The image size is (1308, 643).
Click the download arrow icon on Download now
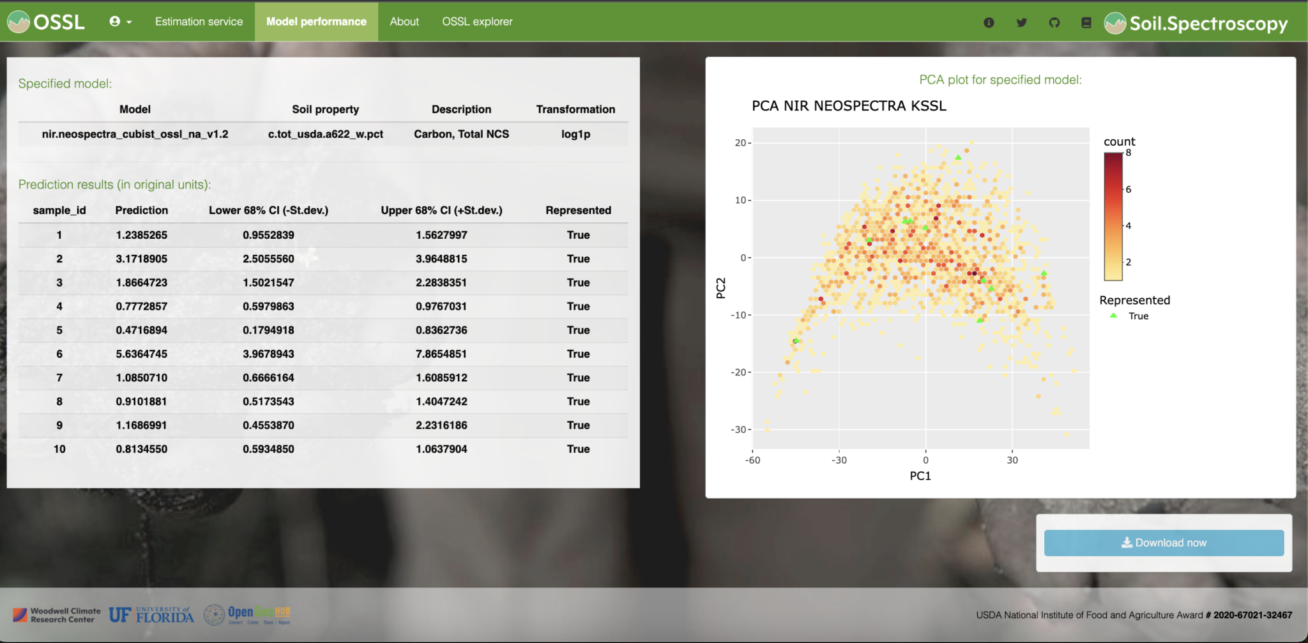pyautogui.click(x=1127, y=542)
